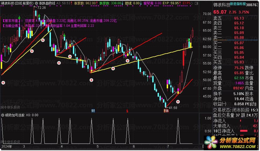The image size is (260, 151).
Task: Open the red S event marker
Action: click(127, 111)
